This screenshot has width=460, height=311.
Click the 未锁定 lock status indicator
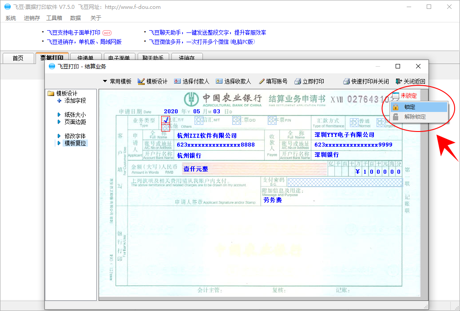404,96
